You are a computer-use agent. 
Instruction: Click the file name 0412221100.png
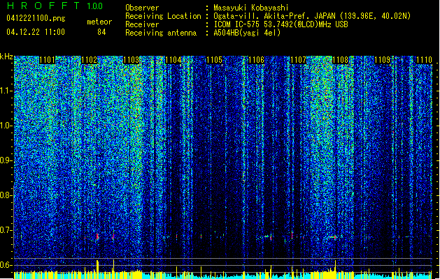tap(36, 19)
